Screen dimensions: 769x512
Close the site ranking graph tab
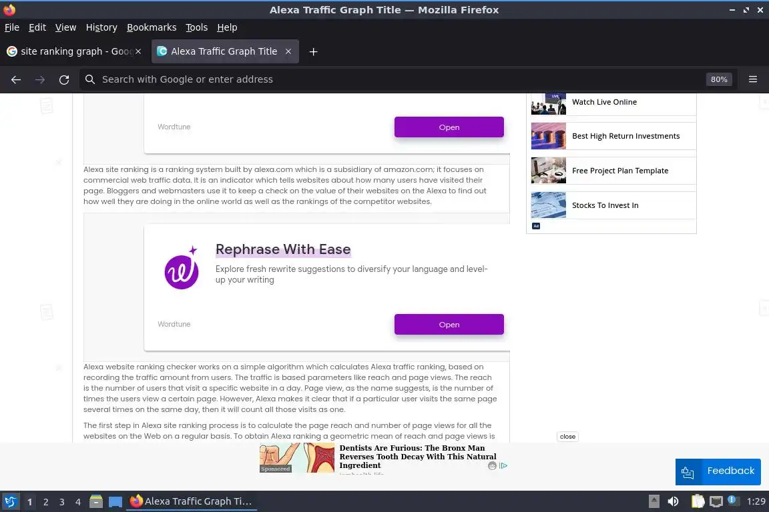pyautogui.click(x=138, y=51)
